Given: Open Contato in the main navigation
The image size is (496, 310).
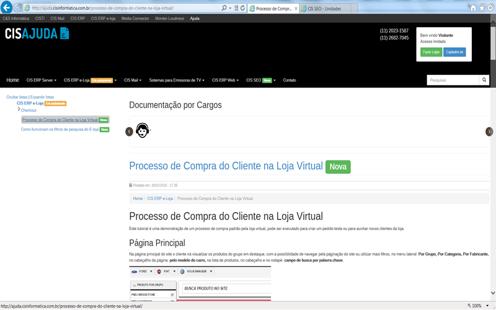Looking at the screenshot, I should coord(290,81).
